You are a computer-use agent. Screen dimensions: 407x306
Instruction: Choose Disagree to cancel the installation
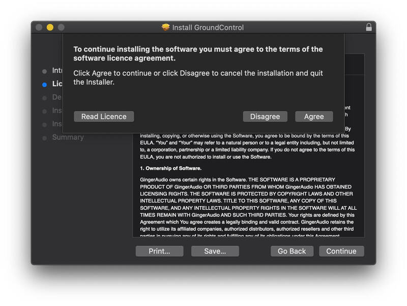coord(265,117)
